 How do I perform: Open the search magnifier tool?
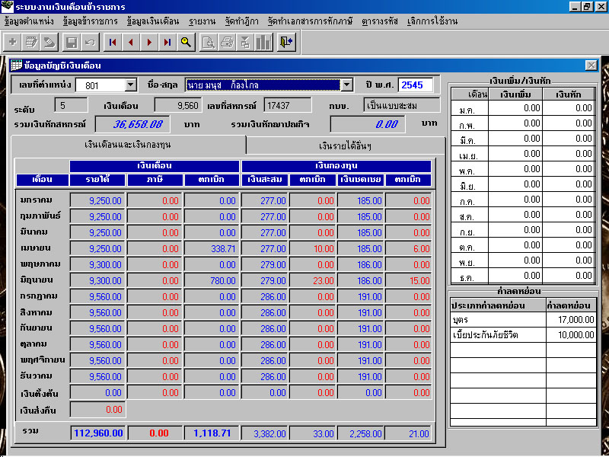click(186, 42)
